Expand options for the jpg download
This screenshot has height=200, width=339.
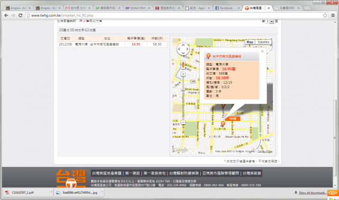pyautogui.click(x=102, y=192)
